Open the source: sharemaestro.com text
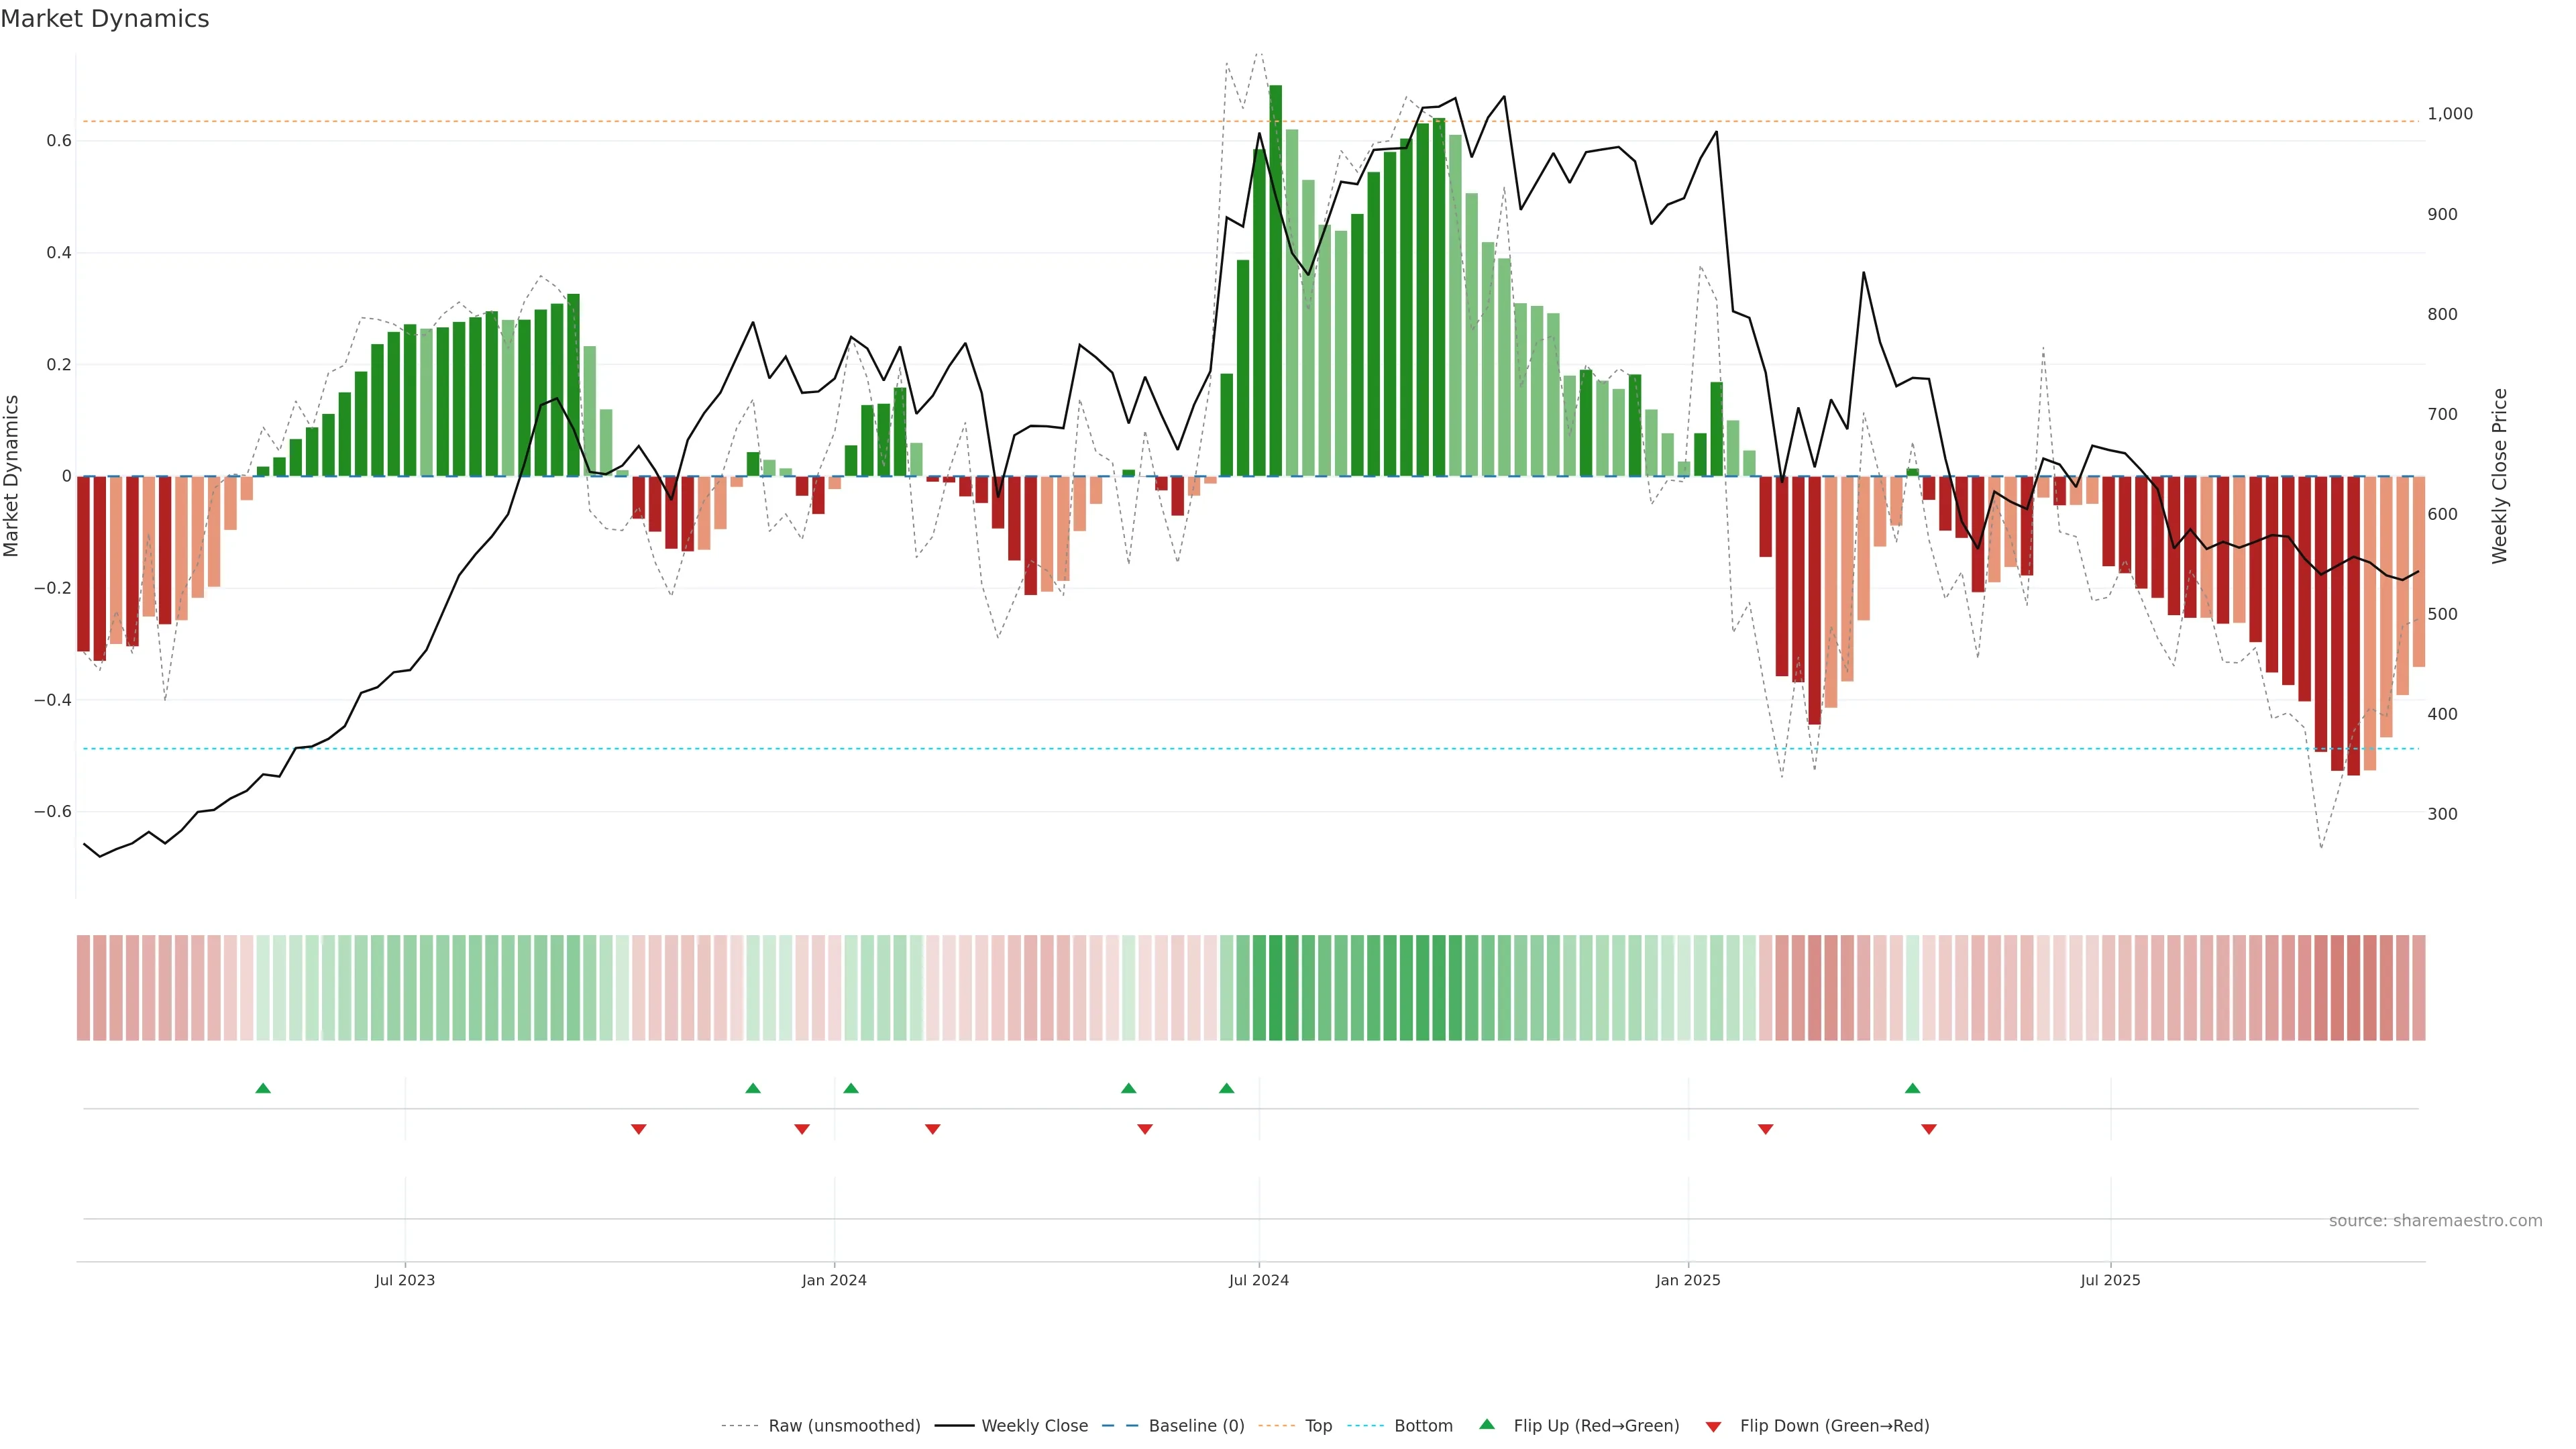The image size is (2576, 1449). click(x=2435, y=1221)
